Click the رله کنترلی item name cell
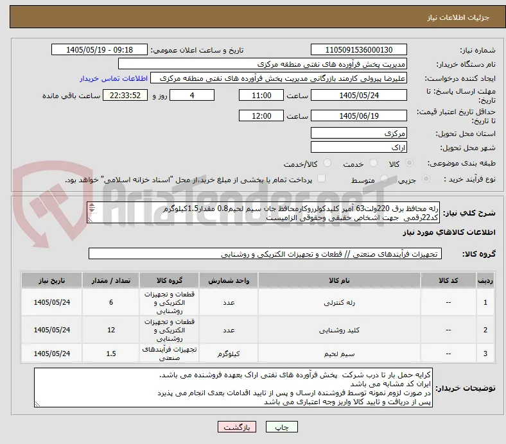 point(339,302)
